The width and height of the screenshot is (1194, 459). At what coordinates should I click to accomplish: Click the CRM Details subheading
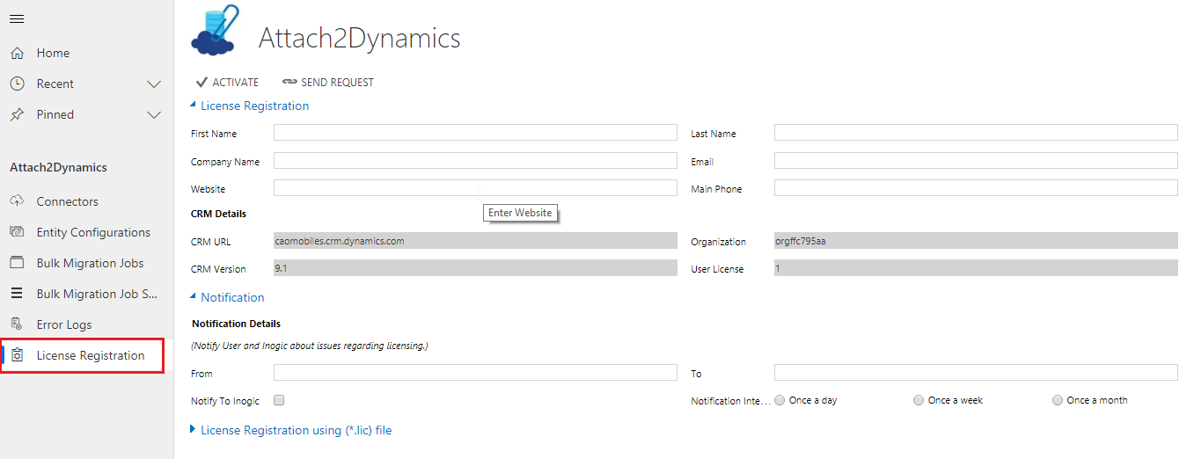[x=218, y=214]
